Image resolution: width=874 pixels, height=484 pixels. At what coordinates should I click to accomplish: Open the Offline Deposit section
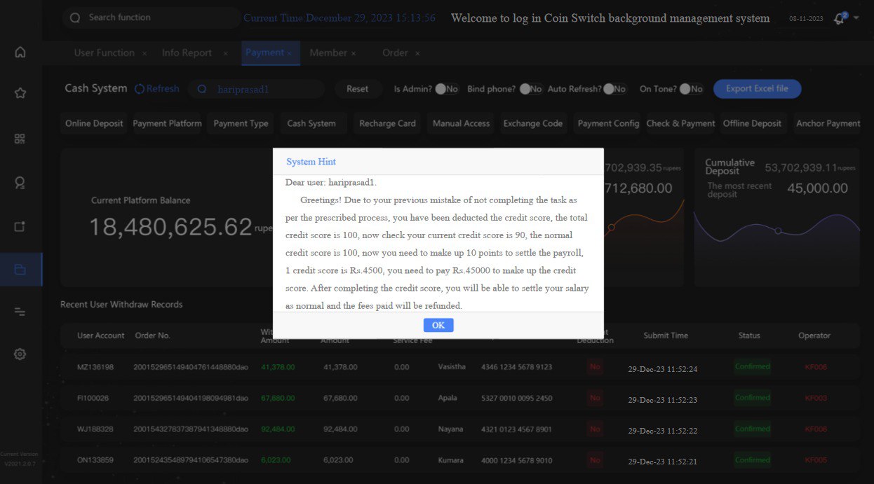pos(752,123)
